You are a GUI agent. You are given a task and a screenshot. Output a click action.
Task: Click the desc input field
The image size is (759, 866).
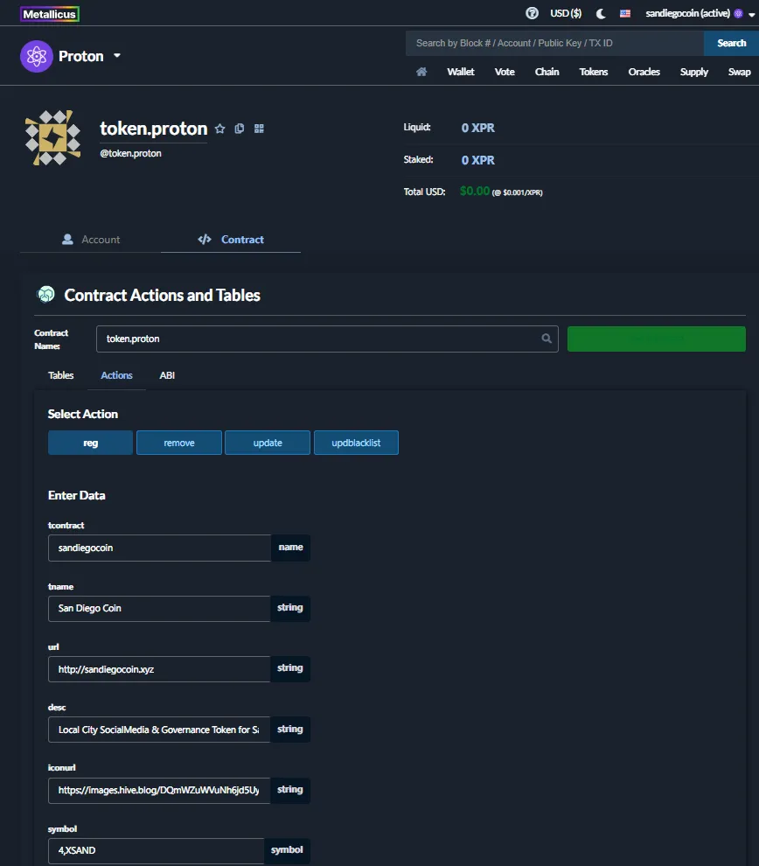click(159, 730)
